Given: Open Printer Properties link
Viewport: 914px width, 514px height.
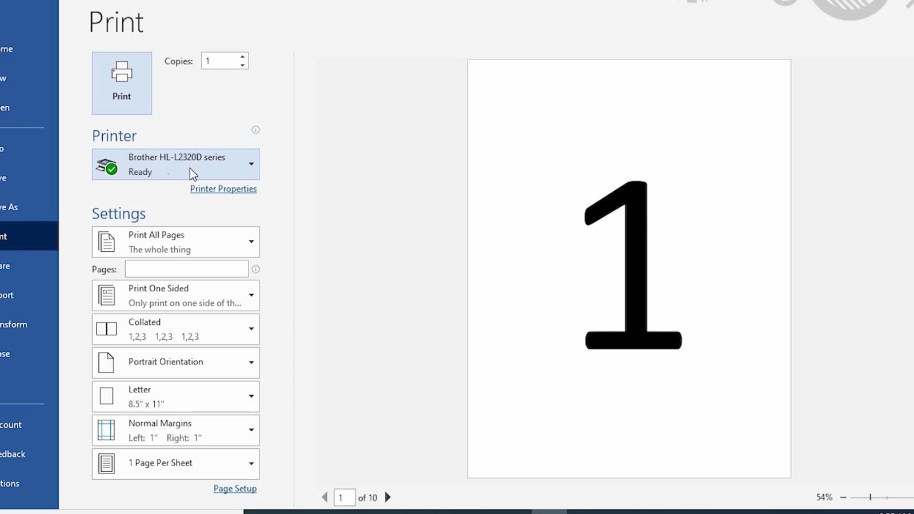Looking at the screenshot, I should (x=223, y=189).
